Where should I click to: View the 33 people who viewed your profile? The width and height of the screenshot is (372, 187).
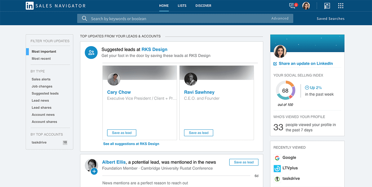305,127
